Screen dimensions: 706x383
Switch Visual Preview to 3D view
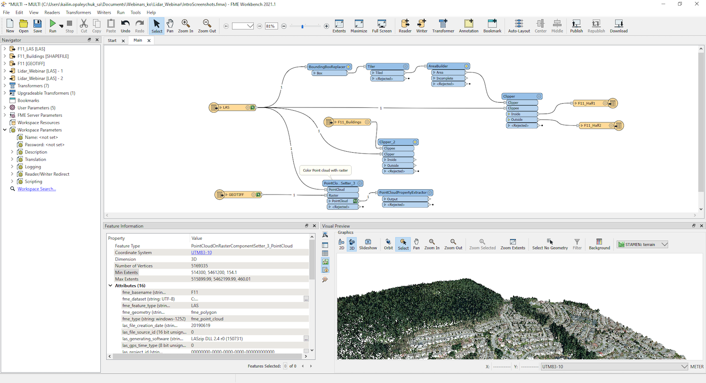coord(352,244)
